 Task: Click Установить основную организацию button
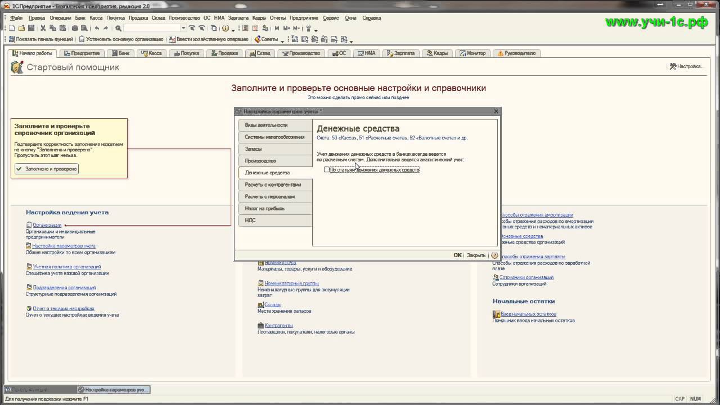point(121,39)
